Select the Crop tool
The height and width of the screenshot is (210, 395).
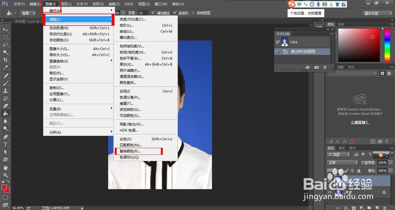(6, 60)
